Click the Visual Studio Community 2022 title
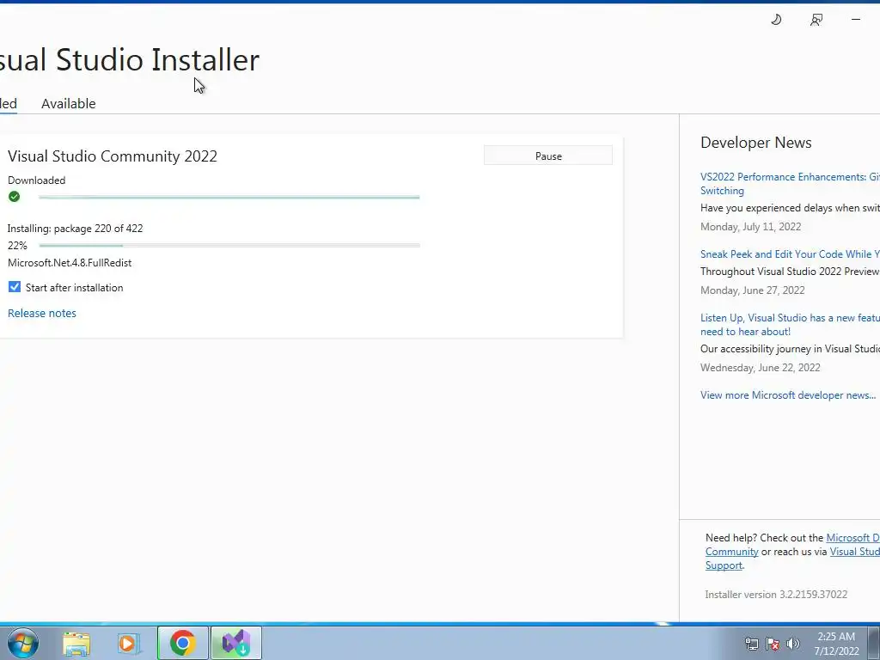The image size is (880, 660). (x=113, y=156)
